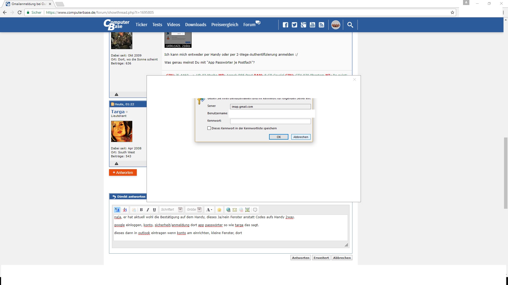Click the insert link globe icon

coord(228,210)
